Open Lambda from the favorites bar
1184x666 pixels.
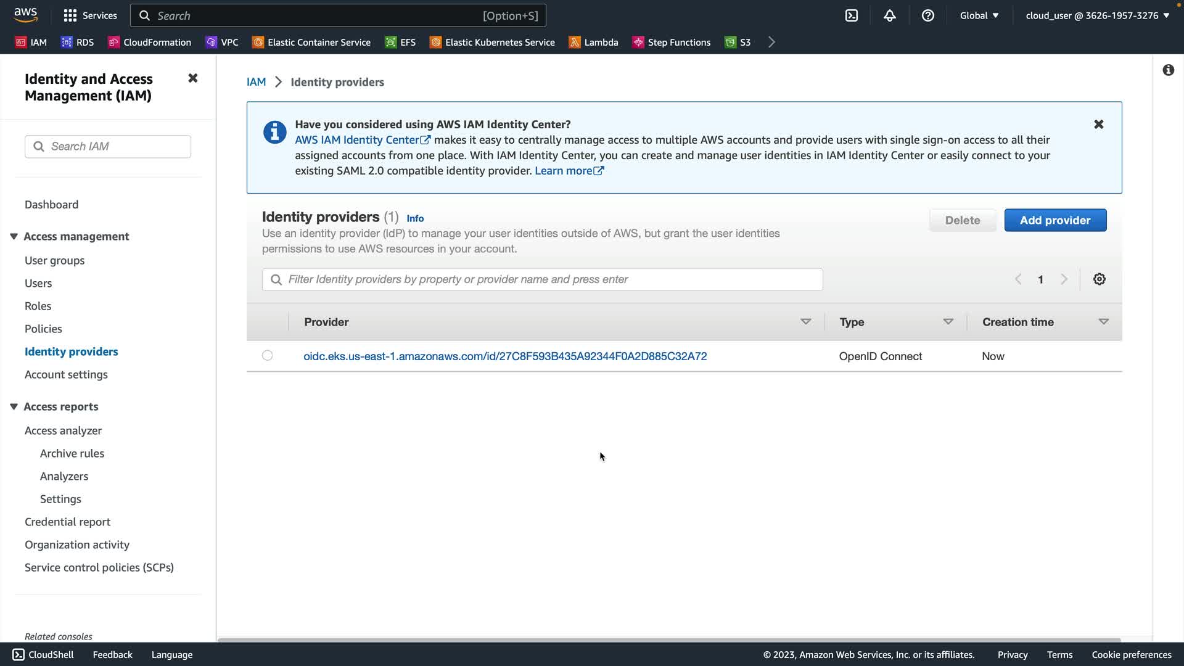tap(593, 42)
